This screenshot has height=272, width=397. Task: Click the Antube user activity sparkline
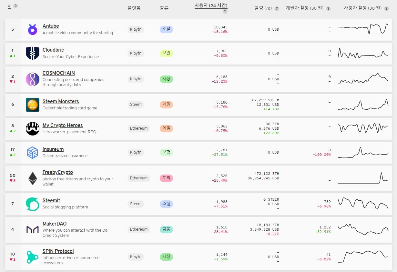[x=363, y=28]
